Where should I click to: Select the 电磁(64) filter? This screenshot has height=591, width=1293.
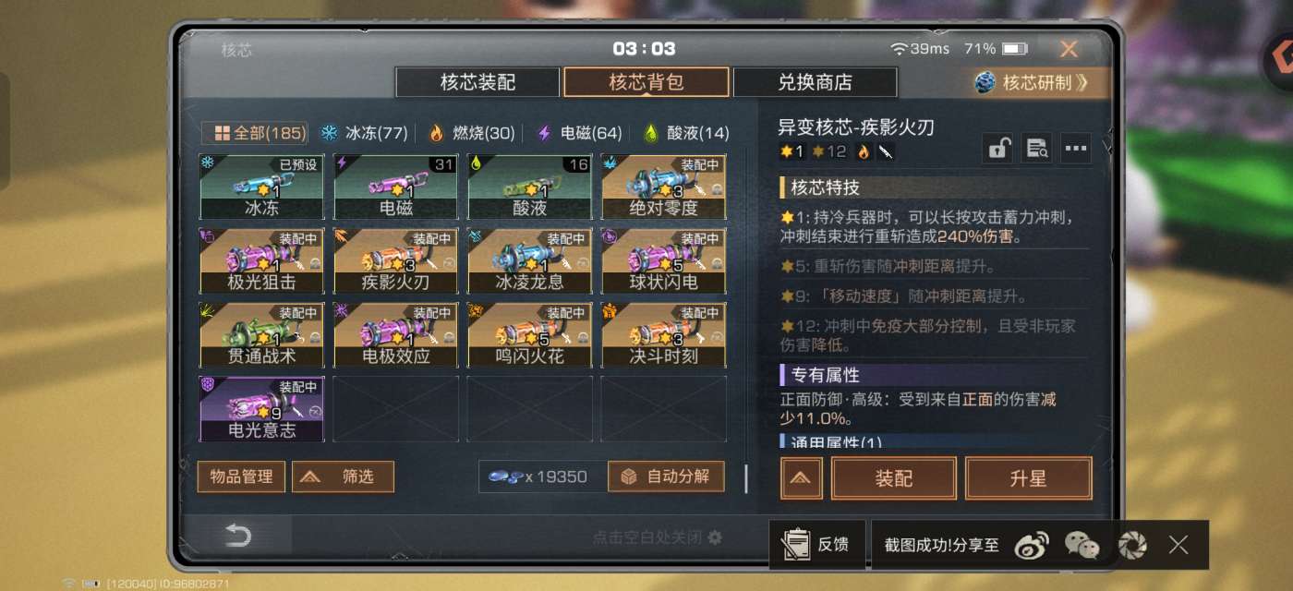point(580,133)
